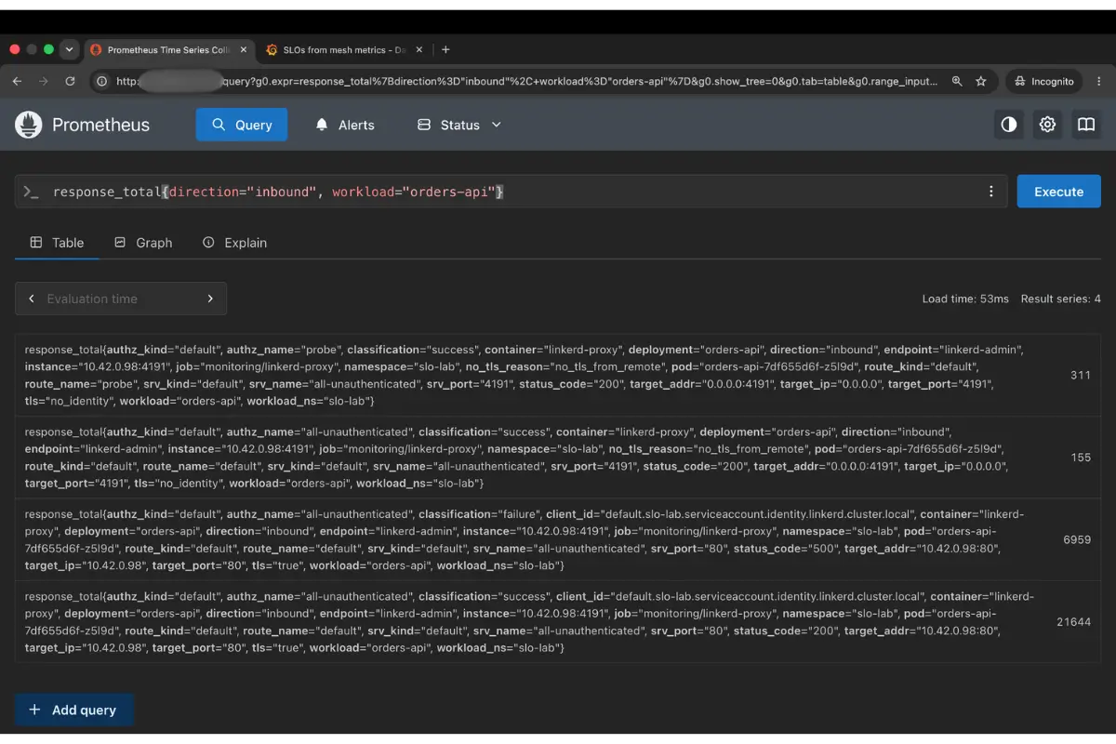1116x744 pixels.
Task: Open the query options three-dot menu
Action: (x=991, y=192)
